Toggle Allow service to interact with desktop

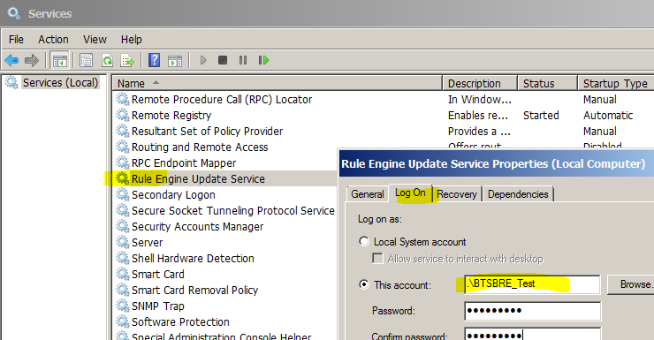[x=377, y=259]
